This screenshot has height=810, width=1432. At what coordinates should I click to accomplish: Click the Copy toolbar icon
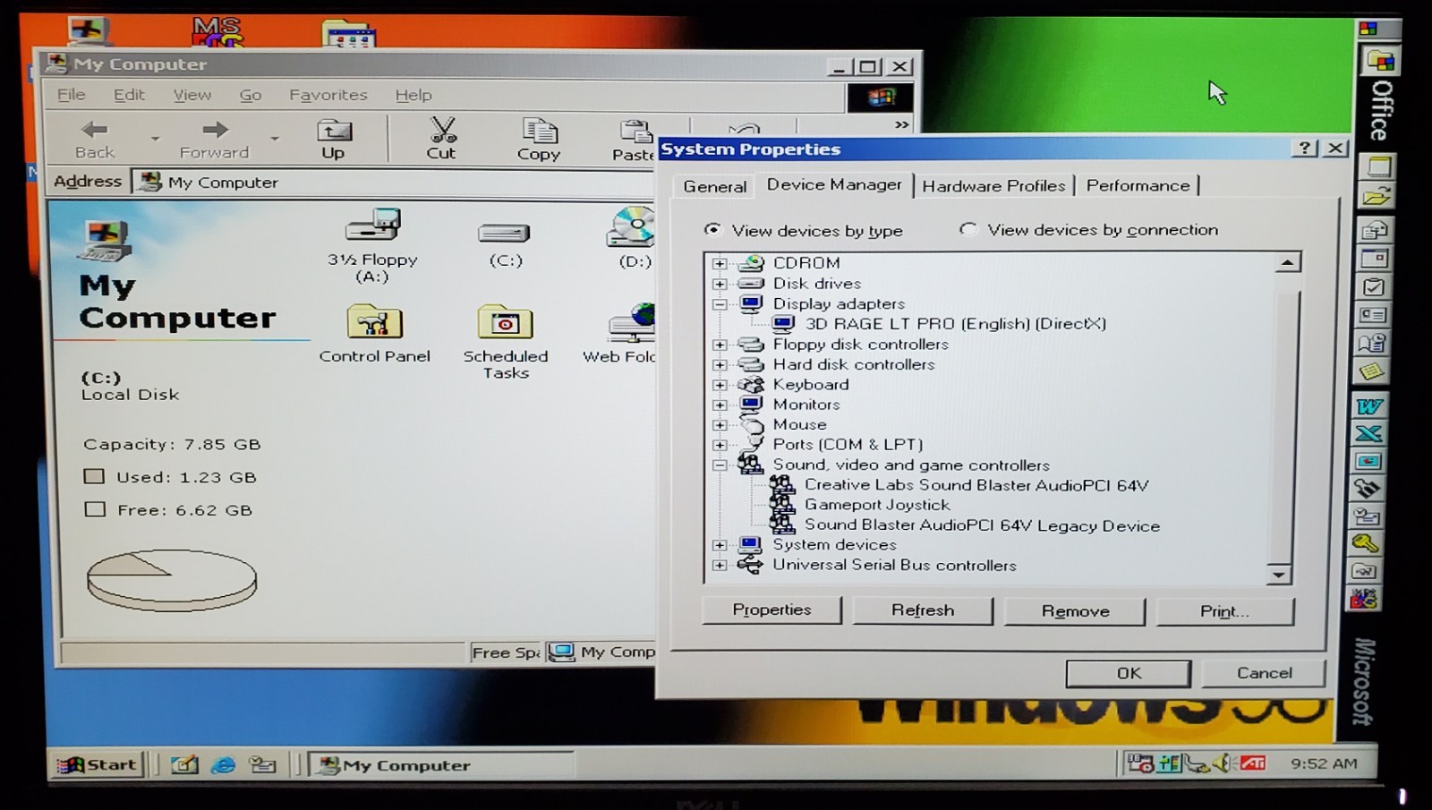[x=539, y=140]
